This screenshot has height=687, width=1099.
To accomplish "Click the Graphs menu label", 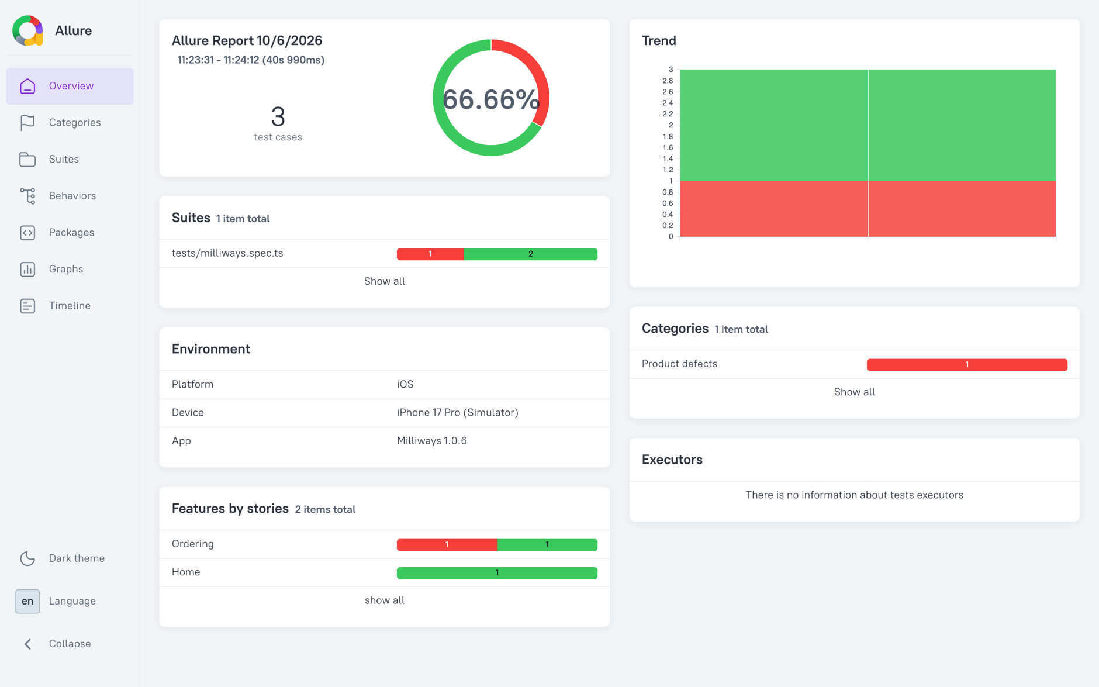I will (x=66, y=269).
